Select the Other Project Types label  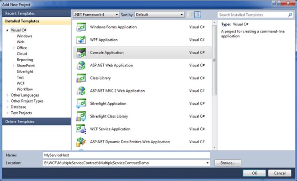(27, 101)
